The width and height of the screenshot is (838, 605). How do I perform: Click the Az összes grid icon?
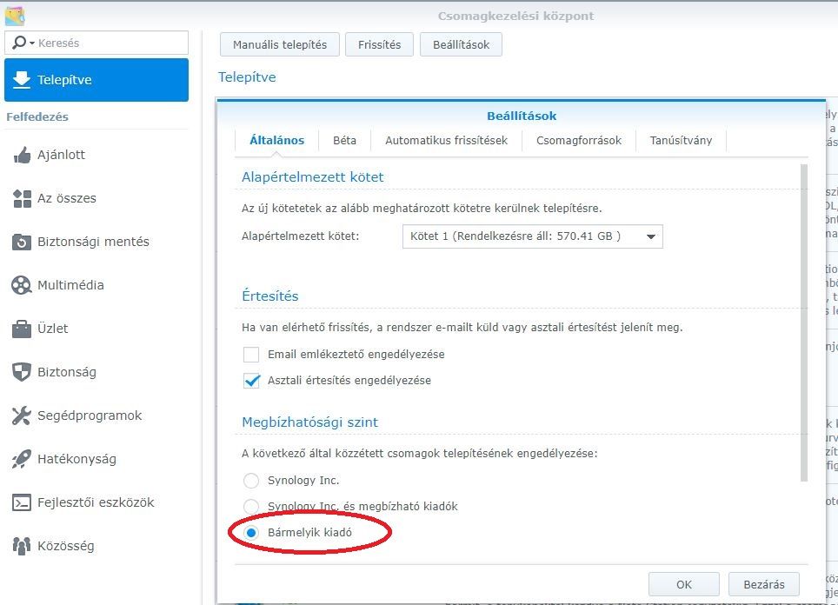coord(22,199)
